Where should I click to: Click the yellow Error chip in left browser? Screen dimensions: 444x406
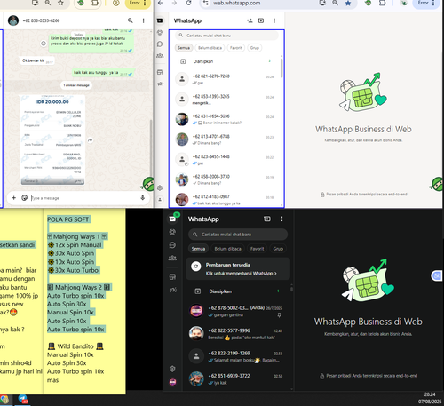138,3
